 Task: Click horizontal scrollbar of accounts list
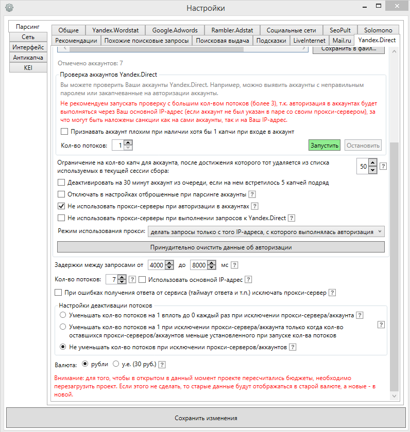pos(157,49)
